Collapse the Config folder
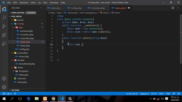Image resolution: width=182 pixels, height=102 pixels. tap(20, 24)
